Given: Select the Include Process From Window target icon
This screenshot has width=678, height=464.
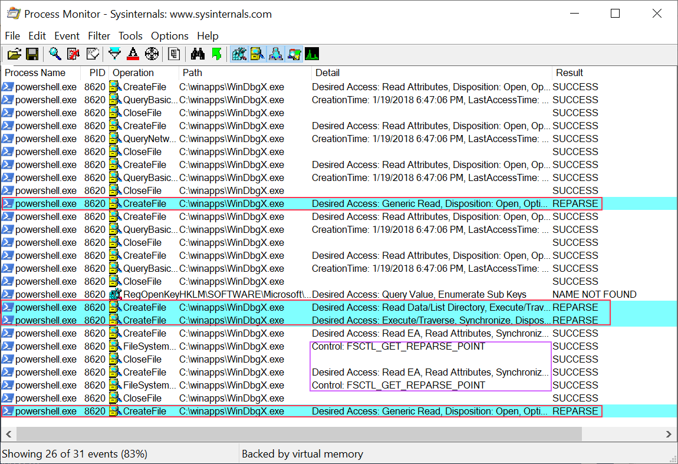Looking at the screenshot, I should point(152,54).
